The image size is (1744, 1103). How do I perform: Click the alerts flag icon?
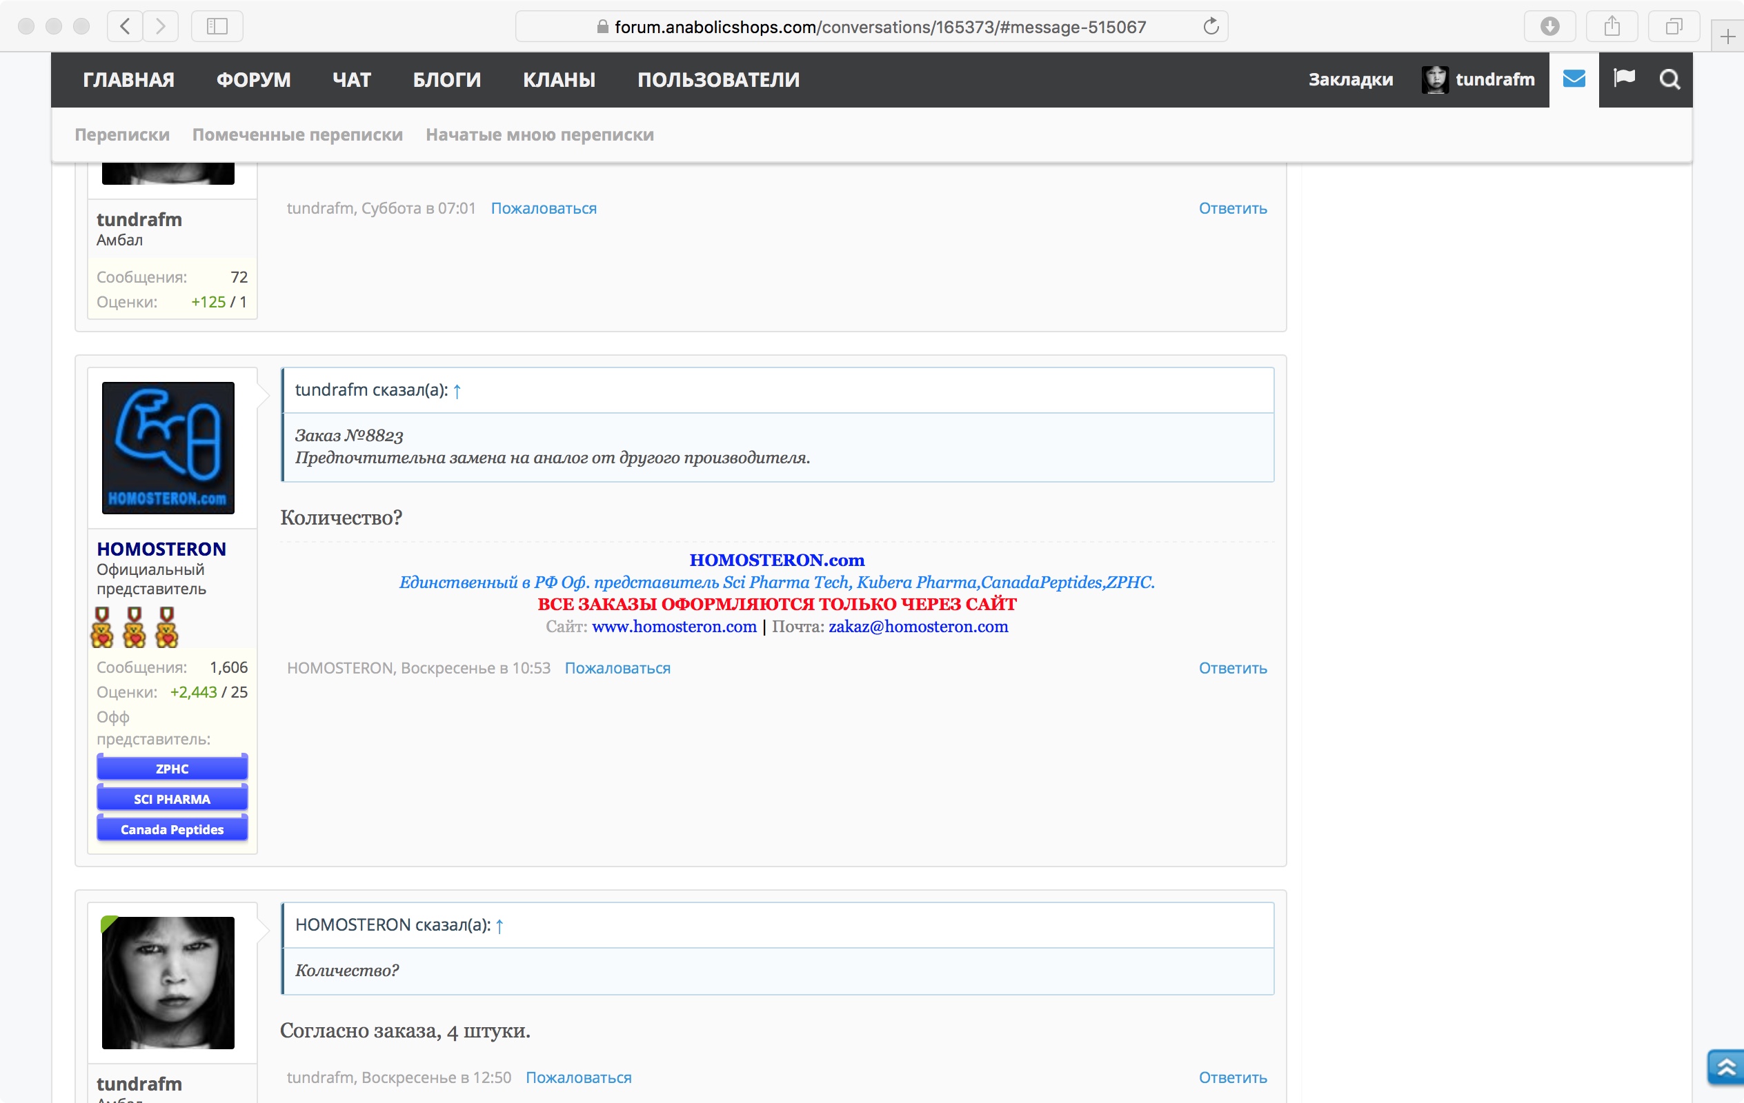1624,78
